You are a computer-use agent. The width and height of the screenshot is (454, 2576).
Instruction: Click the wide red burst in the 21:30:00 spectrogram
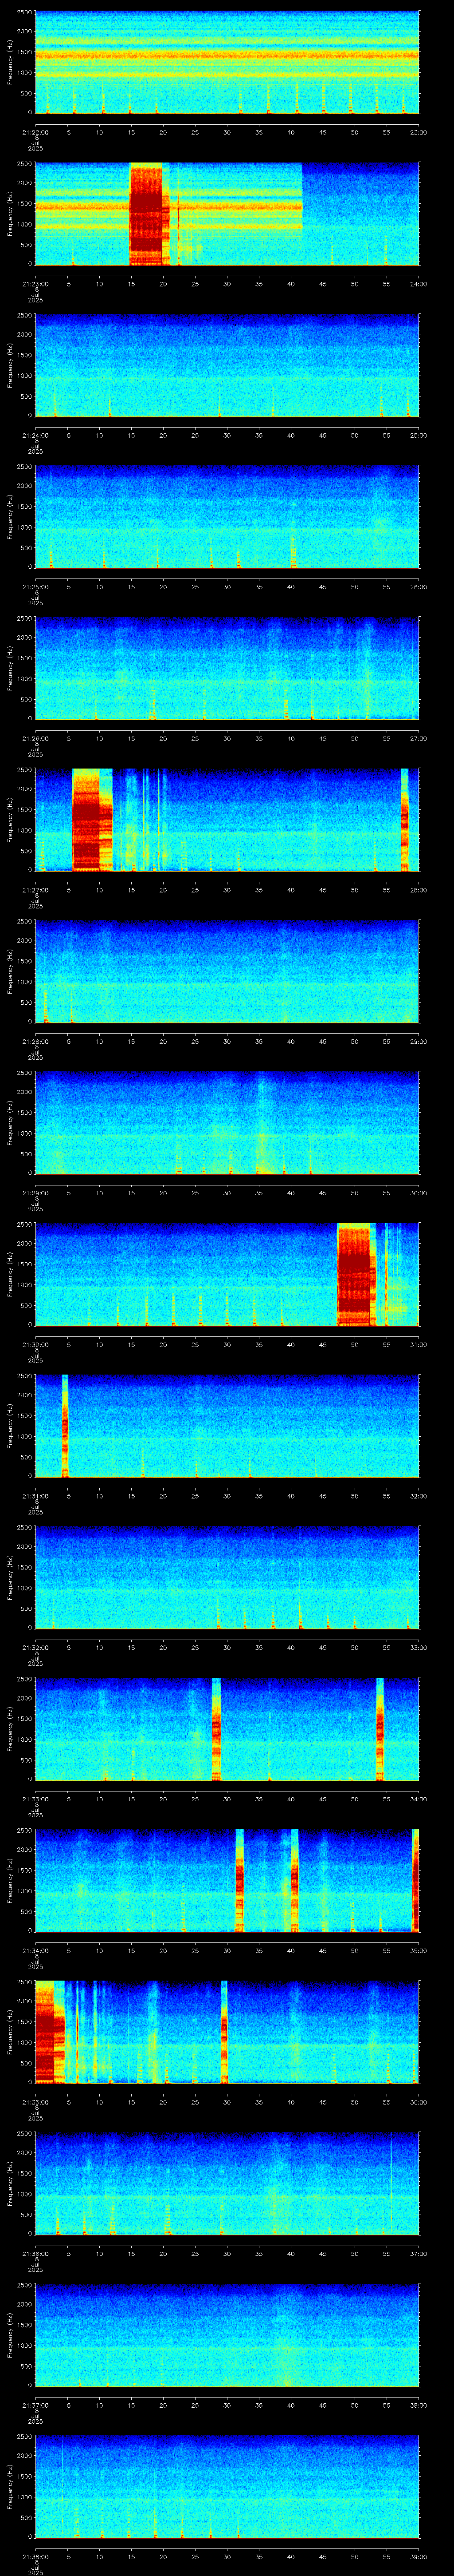355,1275
